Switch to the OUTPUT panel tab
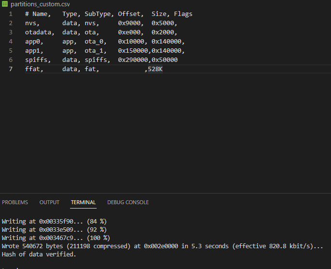 49,202
